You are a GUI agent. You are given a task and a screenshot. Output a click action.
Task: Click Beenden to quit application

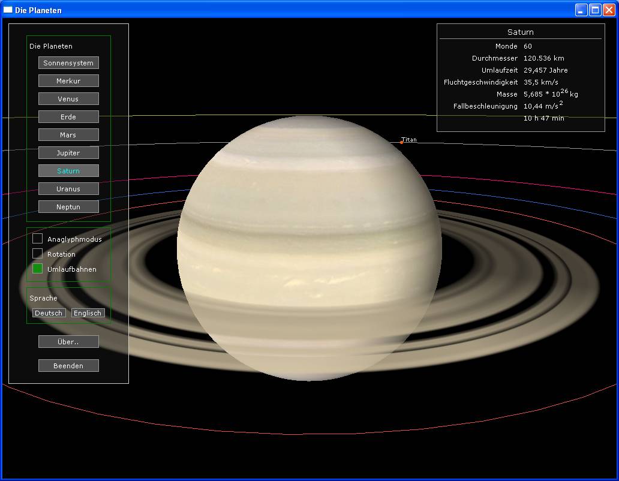(x=68, y=366)
